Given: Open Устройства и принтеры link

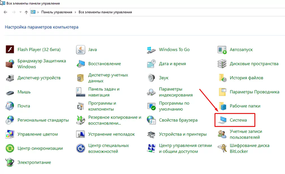Looking at the screenshot, I should [x=183, y=134].
